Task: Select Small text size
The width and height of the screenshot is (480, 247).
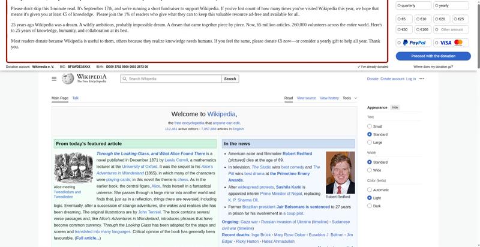Action: click(x=370, y=126)
